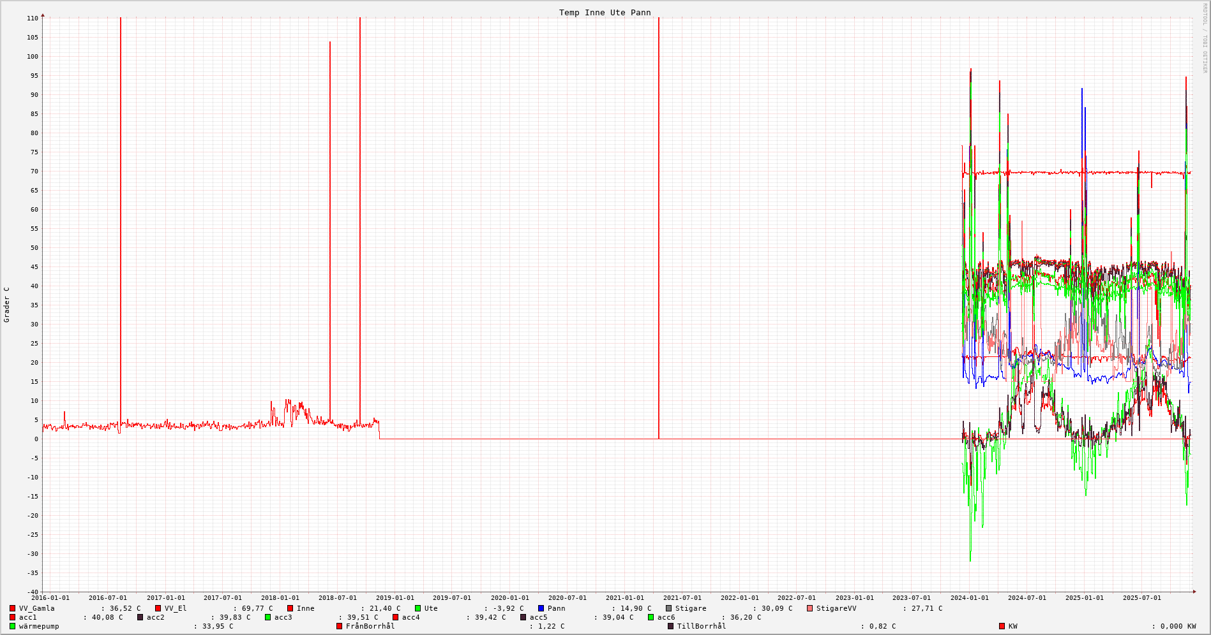This screenshot has width=1211, height=635.
Task: Click the green acc6 legend swatch
Action: pyautogui.click(x=651, y=617)
